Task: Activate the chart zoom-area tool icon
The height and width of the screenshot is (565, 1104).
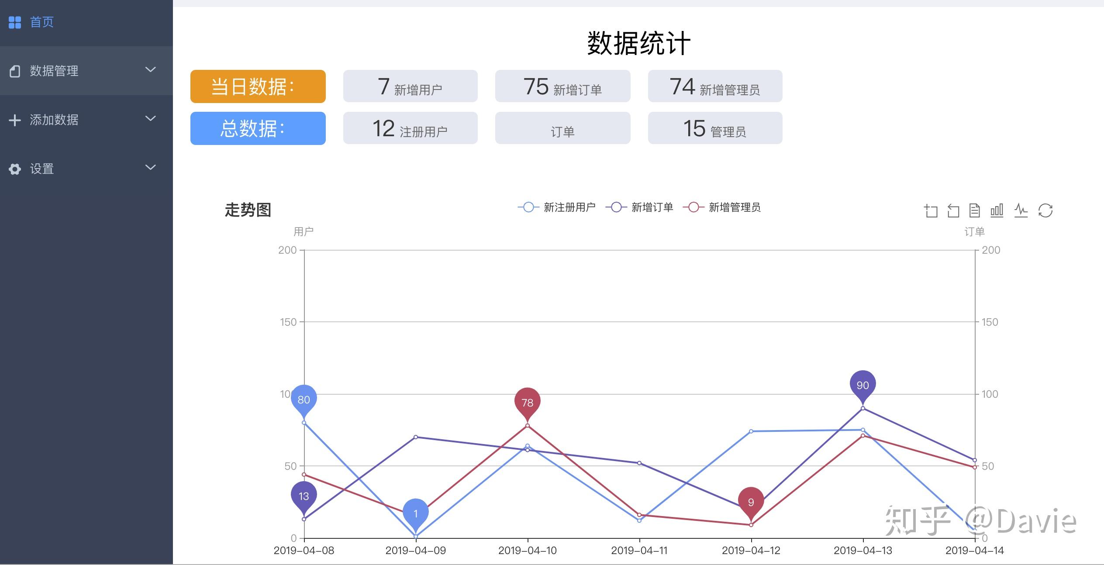Action: [931, 211]
